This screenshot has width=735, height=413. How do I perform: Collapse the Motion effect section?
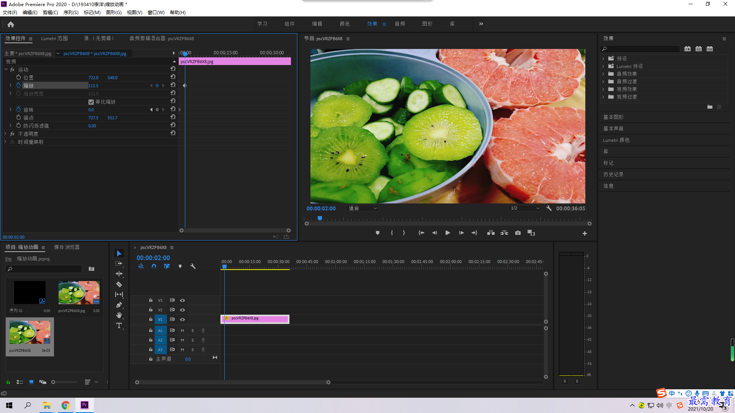[x=6, y=70]
